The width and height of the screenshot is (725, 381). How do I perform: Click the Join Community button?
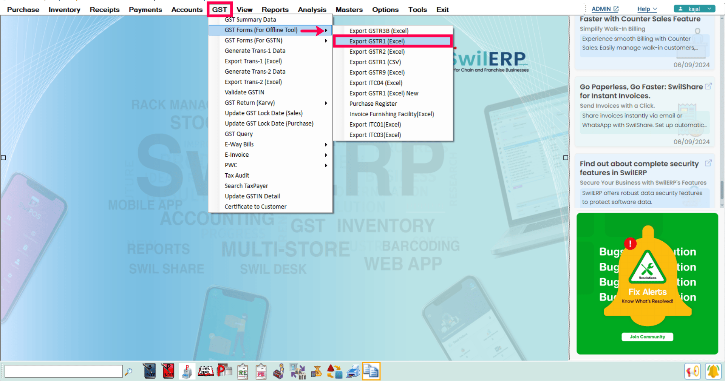647,337
